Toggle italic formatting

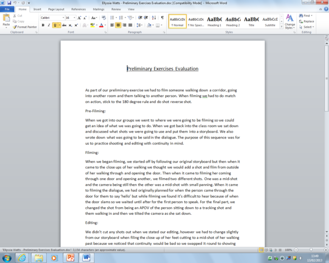click(x=49, y=25)
